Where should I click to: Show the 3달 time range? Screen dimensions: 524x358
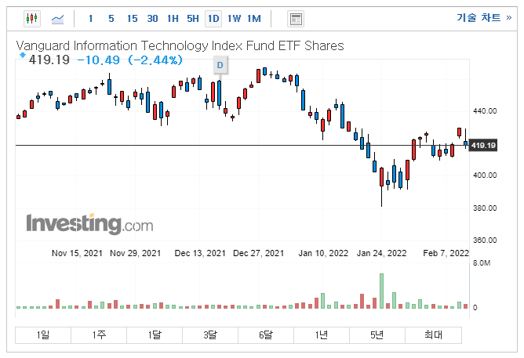[210, 334]
